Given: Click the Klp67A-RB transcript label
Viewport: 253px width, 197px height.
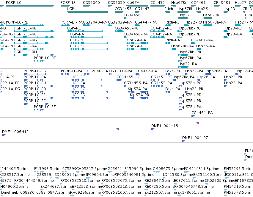Looking at the screenshot, I should coord(136,46).
